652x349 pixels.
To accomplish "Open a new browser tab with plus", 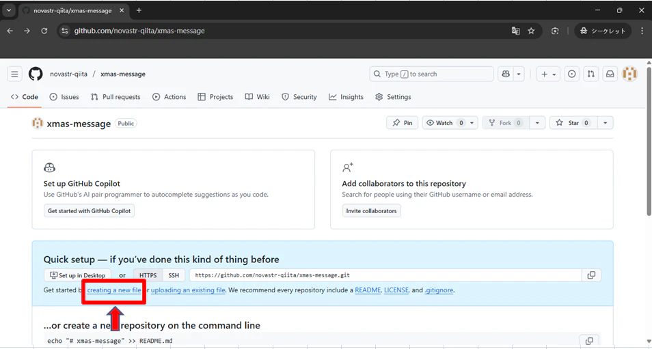I will click(139, 10).
